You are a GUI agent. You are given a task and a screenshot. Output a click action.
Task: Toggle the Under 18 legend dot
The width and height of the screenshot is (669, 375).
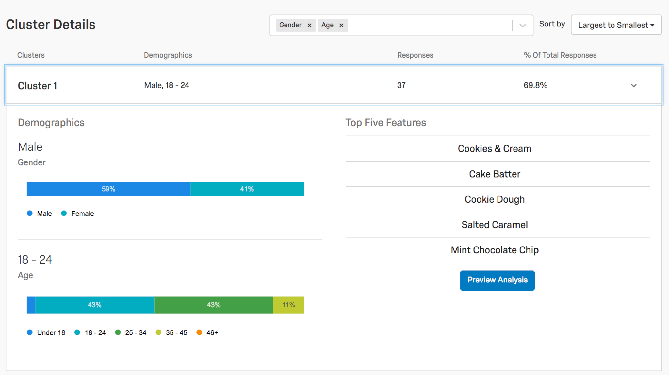[30, 332]
